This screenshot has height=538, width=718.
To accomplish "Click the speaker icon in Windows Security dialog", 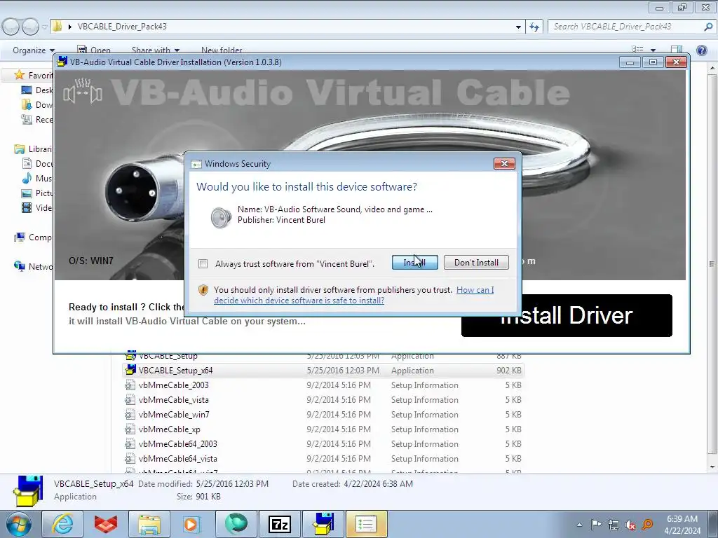I will tap(221, 217).
